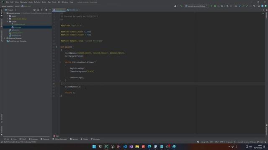Open the Help menu
Viewport: 268px width, 150px height.
coord(72,2)
